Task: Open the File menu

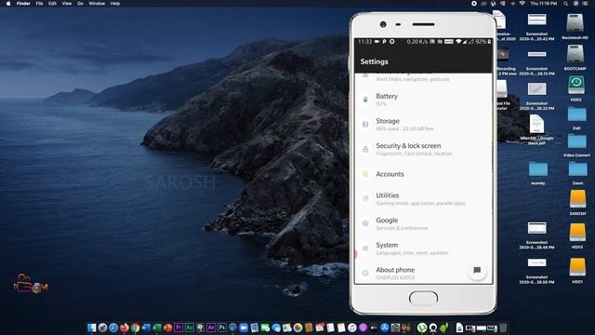Action: [39, 4]
